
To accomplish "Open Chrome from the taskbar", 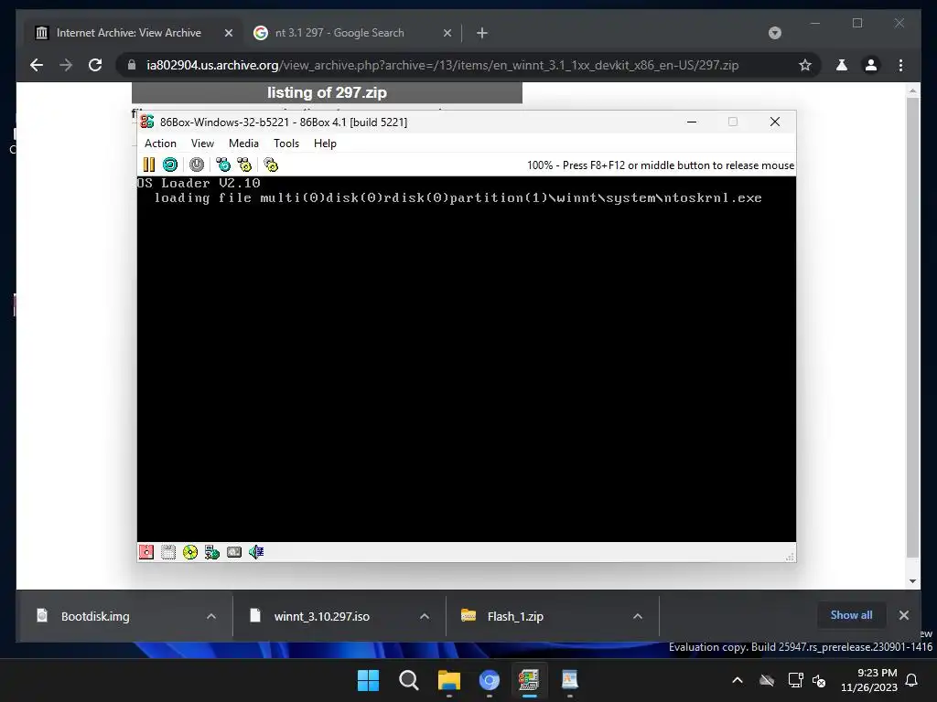I will coord(489,680).
